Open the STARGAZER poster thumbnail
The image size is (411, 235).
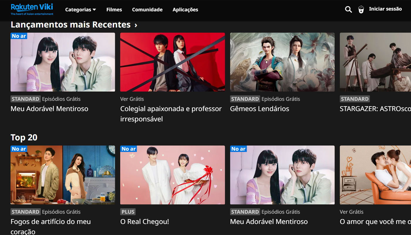[x=375, y=62]
